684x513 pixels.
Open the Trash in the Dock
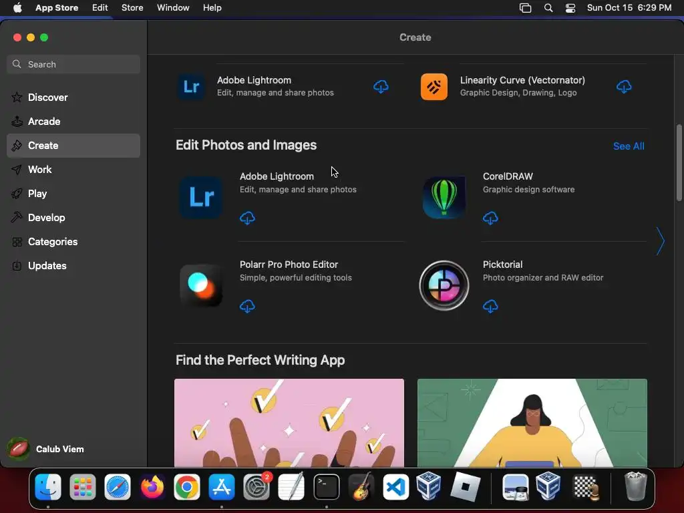[x=636, y=487]
